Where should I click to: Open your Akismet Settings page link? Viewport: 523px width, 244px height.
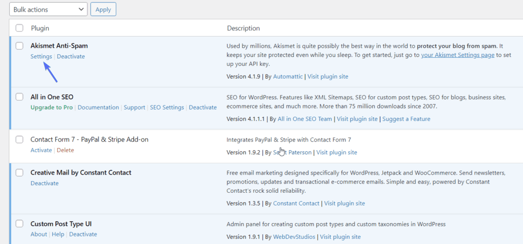coord(457,55)
